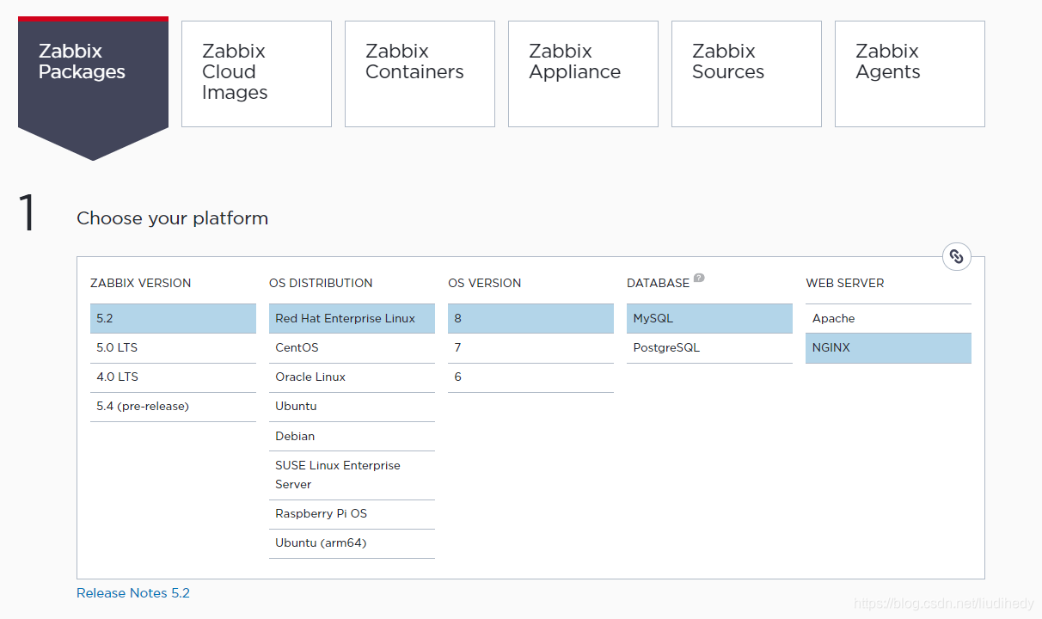Open the Zabbix Cloud Images tab
The image size is (1042, 619).
point(256,74)
